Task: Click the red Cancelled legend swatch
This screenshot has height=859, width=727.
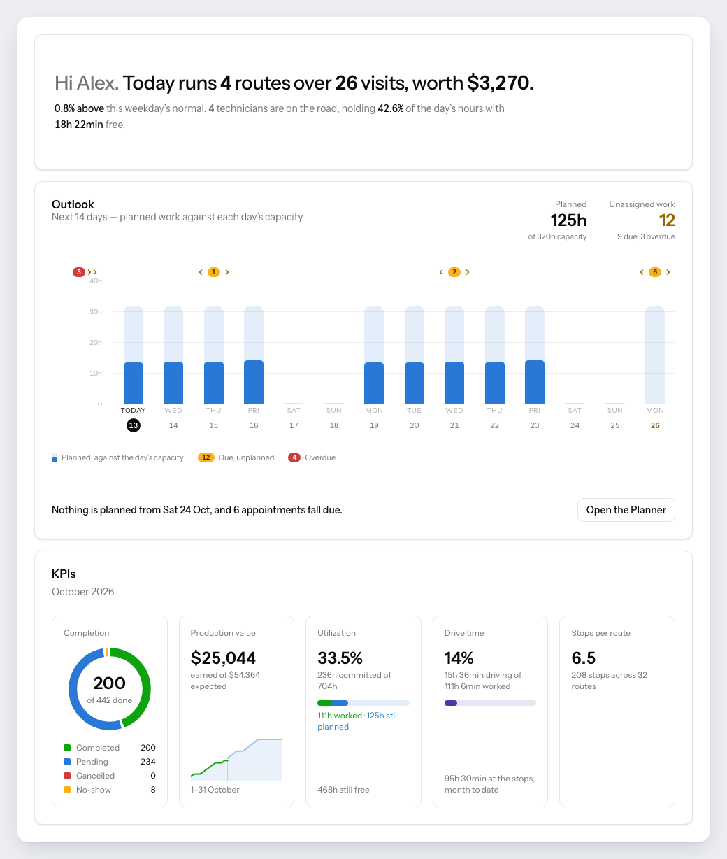Action: pyautogui.click(x=67, y=776)
